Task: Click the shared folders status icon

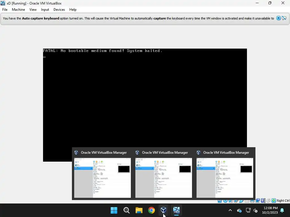Action: click(247, 201)
